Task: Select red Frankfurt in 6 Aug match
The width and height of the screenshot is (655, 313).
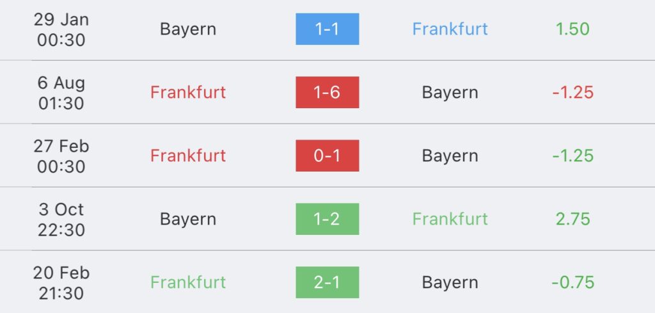Action: (x=188, y=92)
